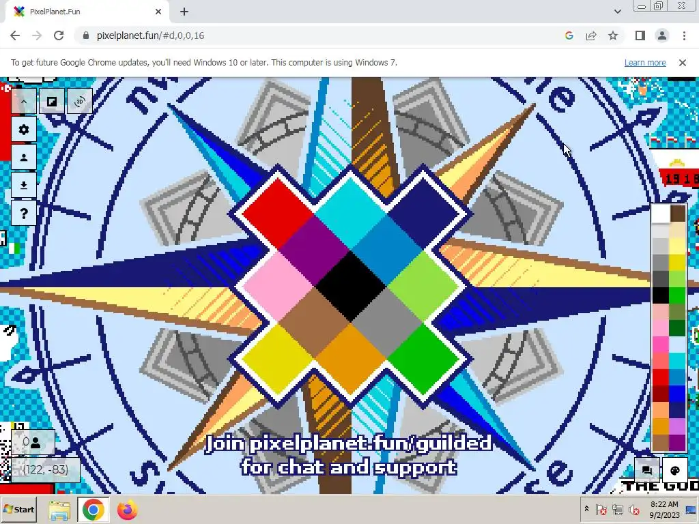Reload the PixelPlanet page
Image resolution: width=699 pixels, height=524 pixels.
(59, 35)
